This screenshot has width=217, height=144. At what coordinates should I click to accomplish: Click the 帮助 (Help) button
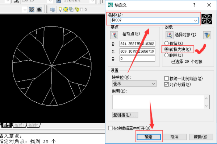[201, 137]
